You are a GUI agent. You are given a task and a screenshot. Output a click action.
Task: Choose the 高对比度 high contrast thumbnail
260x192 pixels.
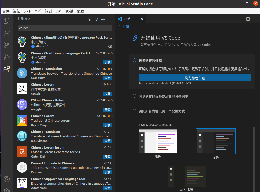tap(187, 177)
